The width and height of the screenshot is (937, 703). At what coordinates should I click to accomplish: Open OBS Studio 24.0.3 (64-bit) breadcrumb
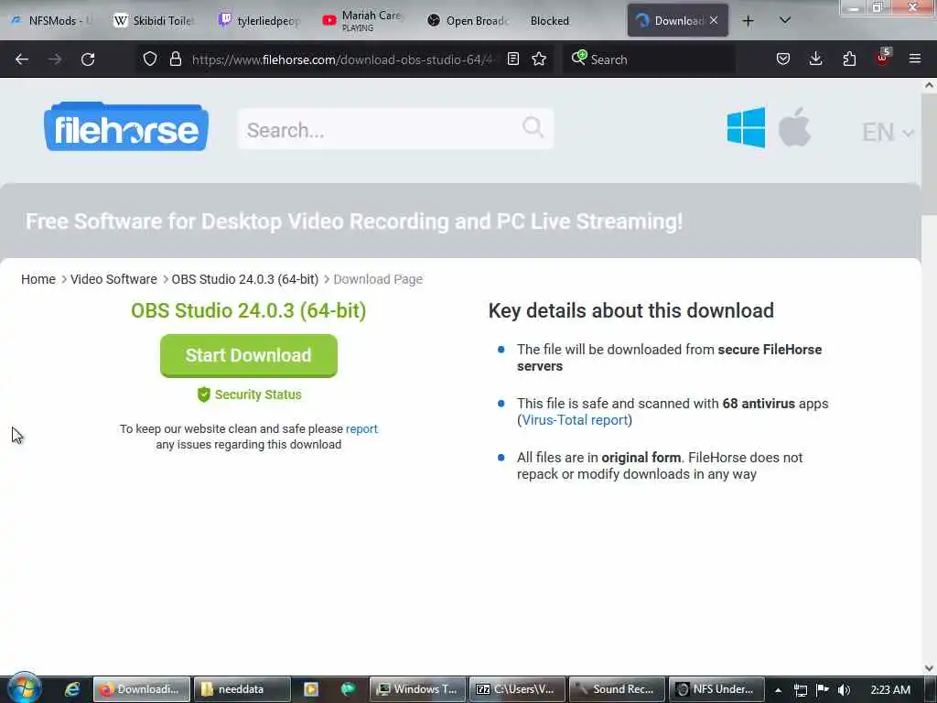(x=245, y=279)
